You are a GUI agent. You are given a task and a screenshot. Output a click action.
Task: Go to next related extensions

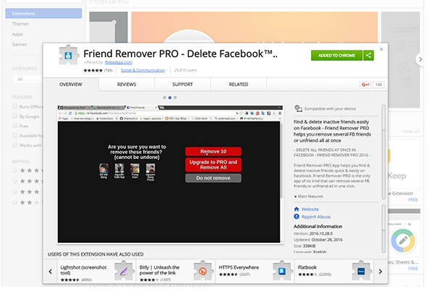pos(380,272)
